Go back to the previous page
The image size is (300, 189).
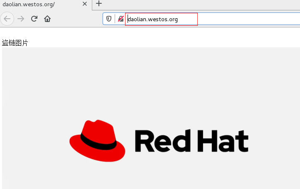coord(7,19)
